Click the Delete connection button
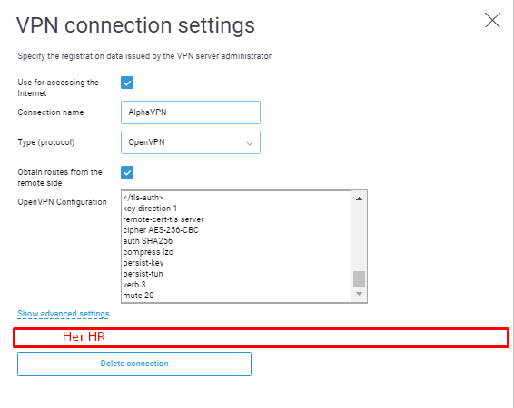The image size is (514, 408). point(134,364)
